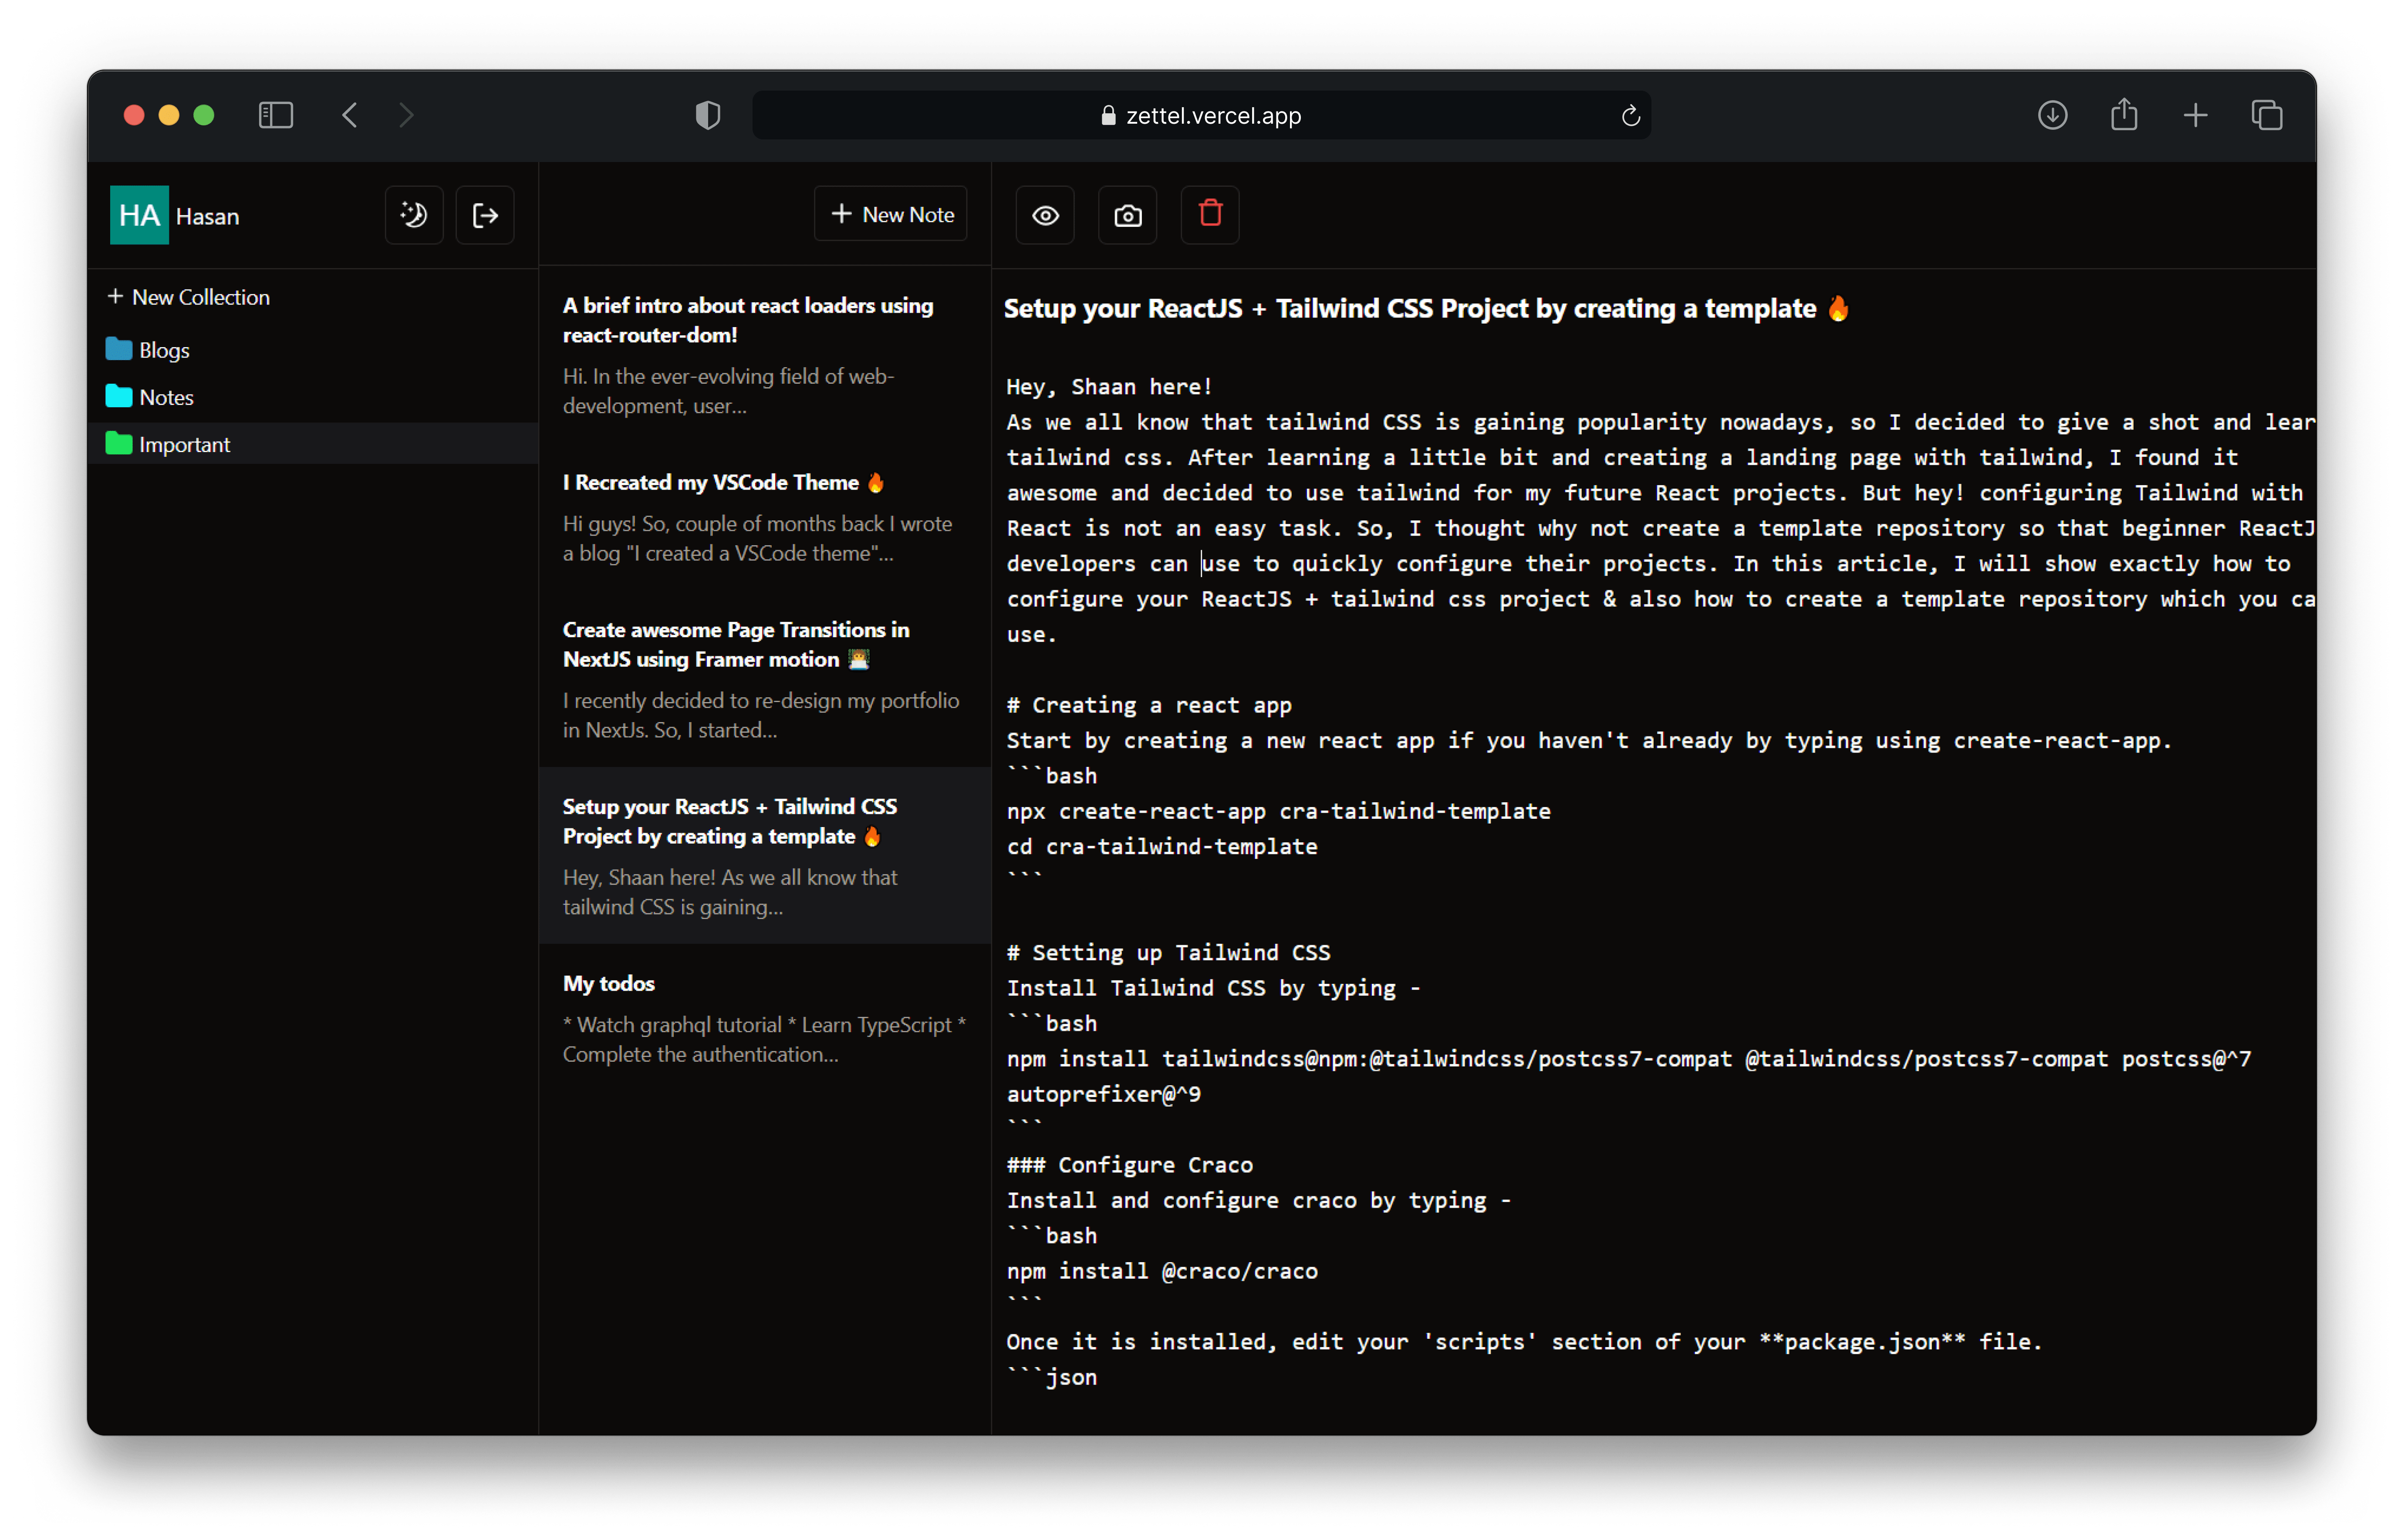This screenshot has width=2404, height=1540.
Task: Click the zettel.vercel.app address bar
Action: point(1201,115)
